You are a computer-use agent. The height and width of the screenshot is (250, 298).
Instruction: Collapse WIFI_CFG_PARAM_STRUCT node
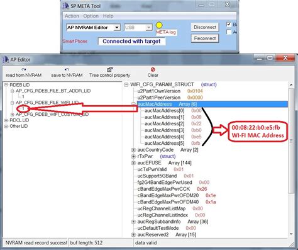pyautogui.click(x=126, y=84)
